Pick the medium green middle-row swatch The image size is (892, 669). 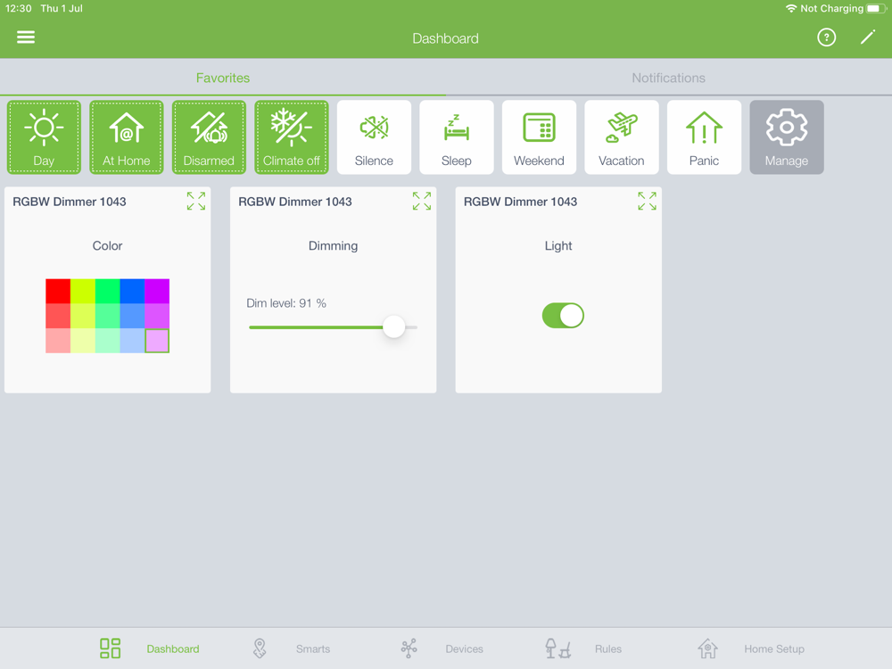point(108,316)
